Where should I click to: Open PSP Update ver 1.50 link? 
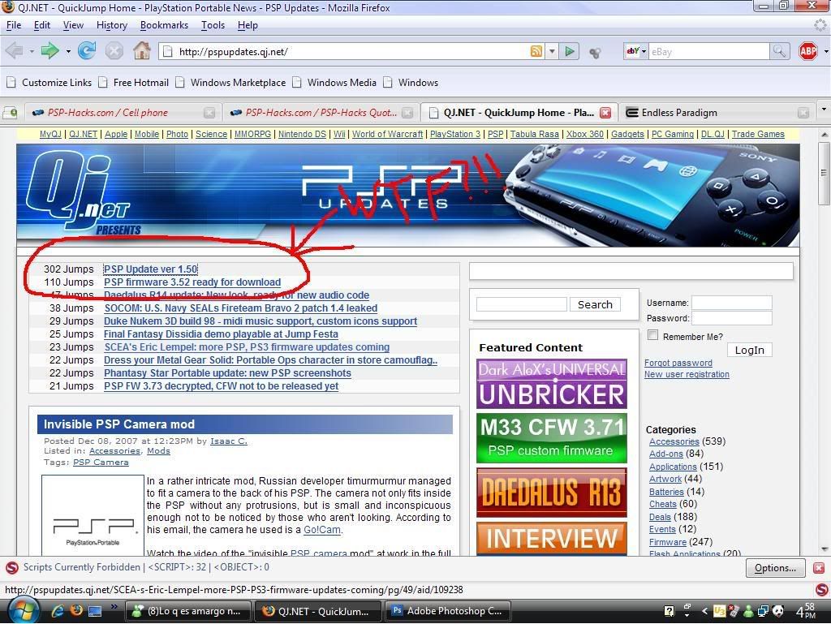[150, 269]
